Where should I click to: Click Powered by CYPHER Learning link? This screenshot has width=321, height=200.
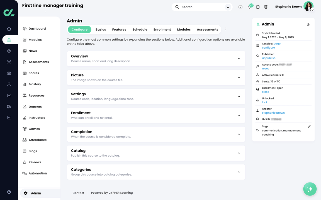tap(112, 193)
